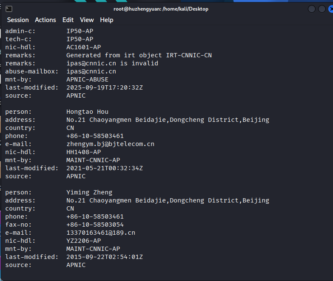Viewport: 333px width, 281px height.
Task: Click the country value CN under Hongtao Hou
Action: [x=70, y=128]
